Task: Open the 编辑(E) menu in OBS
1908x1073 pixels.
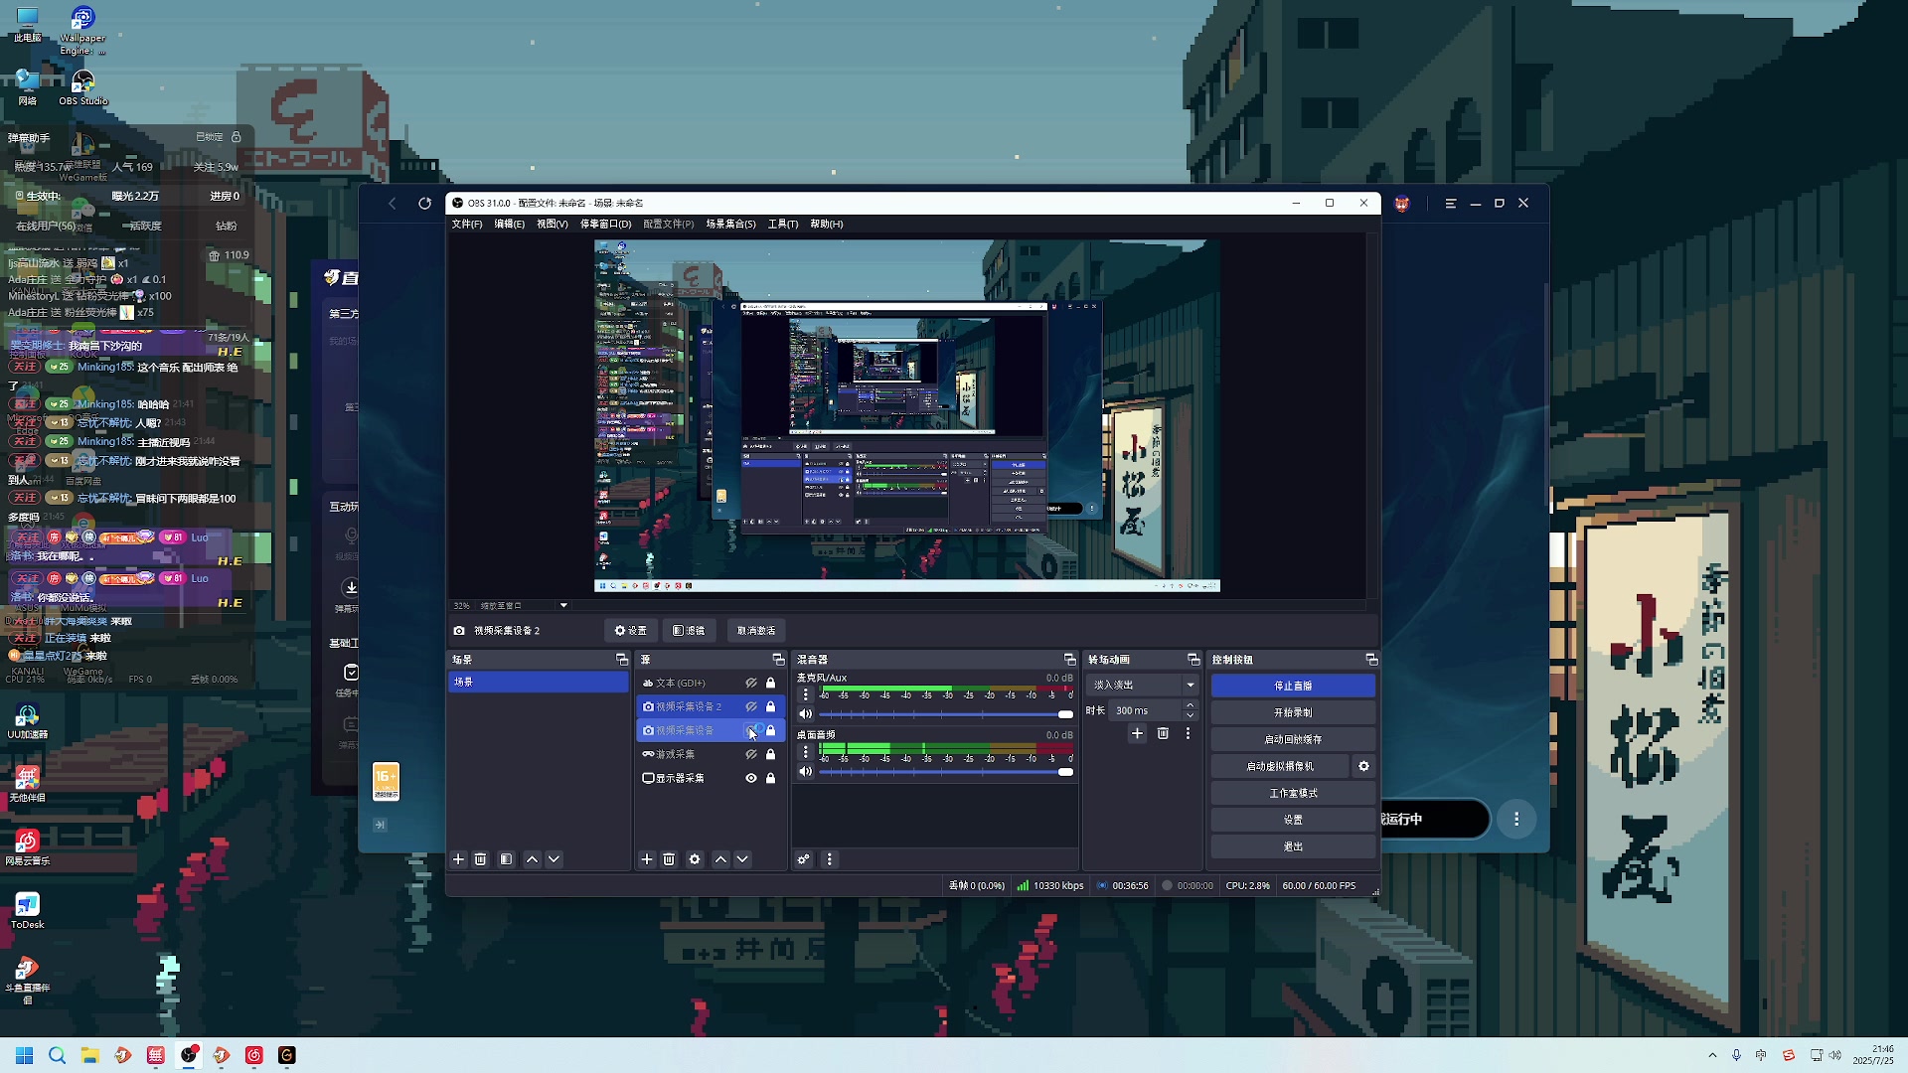Action: point(510,225)
